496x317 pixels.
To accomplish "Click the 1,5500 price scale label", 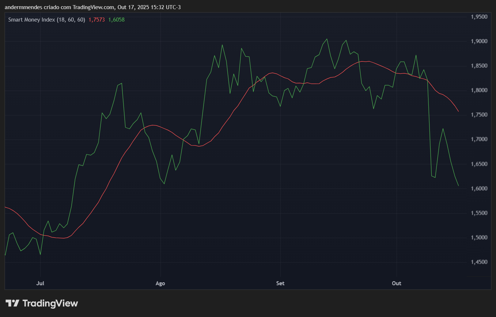I will click(x=479, y=213).
